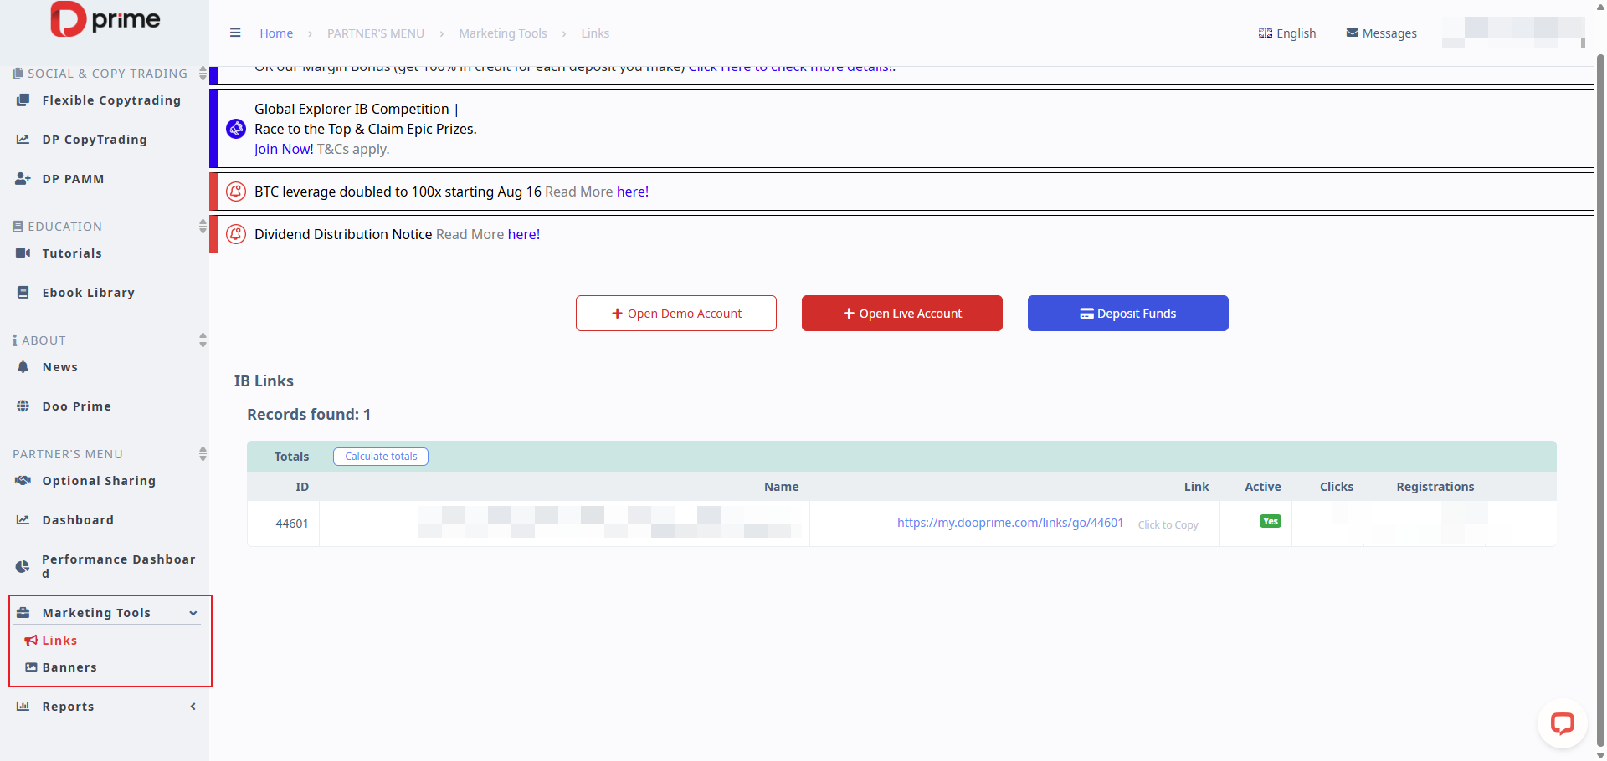1607x761 pixels.
Task: Expand the Reports submenu chevron
Action: (193, 707)
